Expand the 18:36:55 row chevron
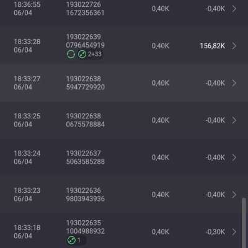 pos(234,9)
